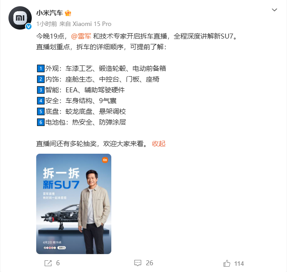The width and height of the screenshot is (287, 272).
Task: Open the comments speech bubble icon
Action: point(138,263)
